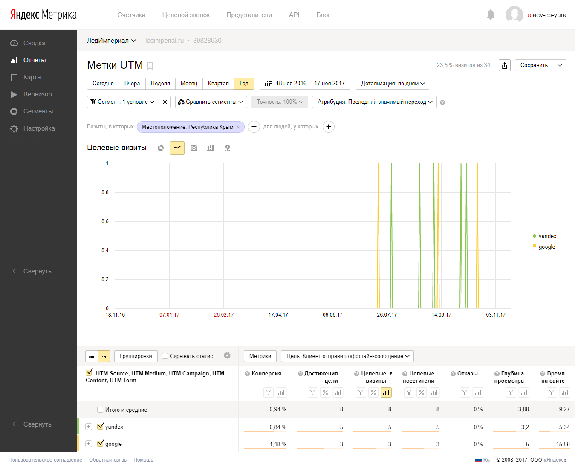Switch to pie chart view
The height and width of the screenshot is (468, 575).
[161, 148]
